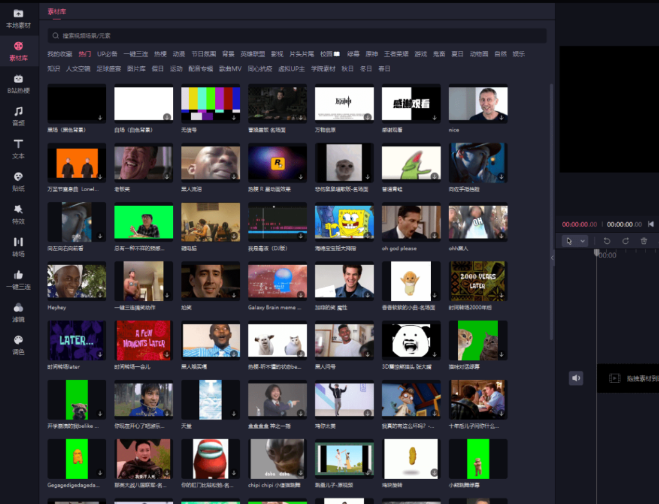Expand the cursor tool dropdown arrow
This screenshot has height=504, width=659.
[x=582, y=241]
